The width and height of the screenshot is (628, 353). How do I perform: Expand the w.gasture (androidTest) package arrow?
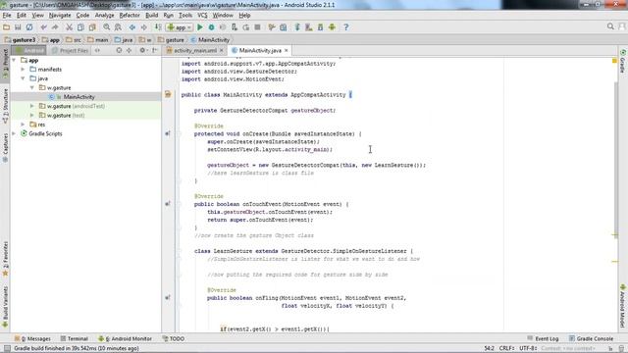[x=32, y=106]
